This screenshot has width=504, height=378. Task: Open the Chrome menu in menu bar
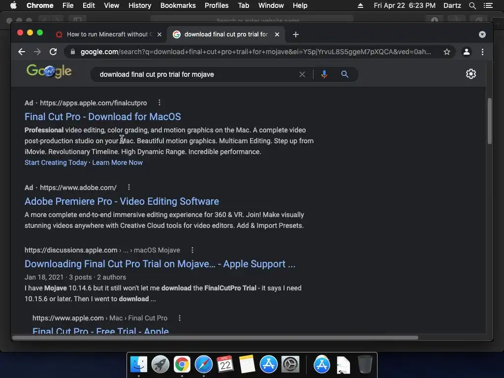click(40, 5)
